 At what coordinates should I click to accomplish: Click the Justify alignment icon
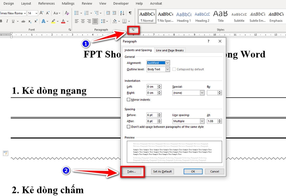(x=95, y=21)
